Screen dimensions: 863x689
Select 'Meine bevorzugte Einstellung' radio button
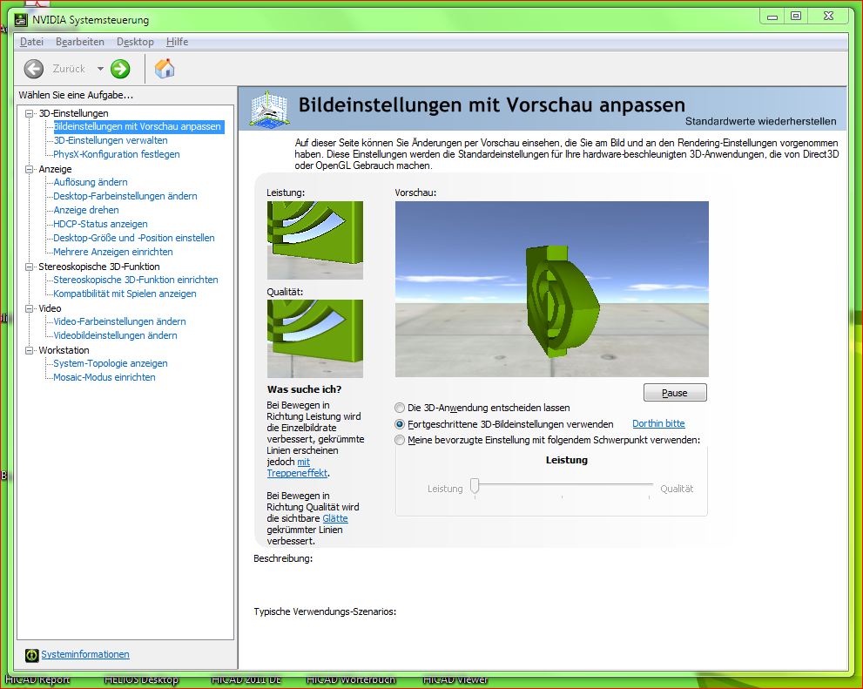[x=400, y=440]
